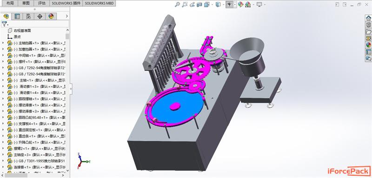Click the feature tree vertical scrollbar thumb
This screenshot has height=178, width=372.
tap(67, 36)
